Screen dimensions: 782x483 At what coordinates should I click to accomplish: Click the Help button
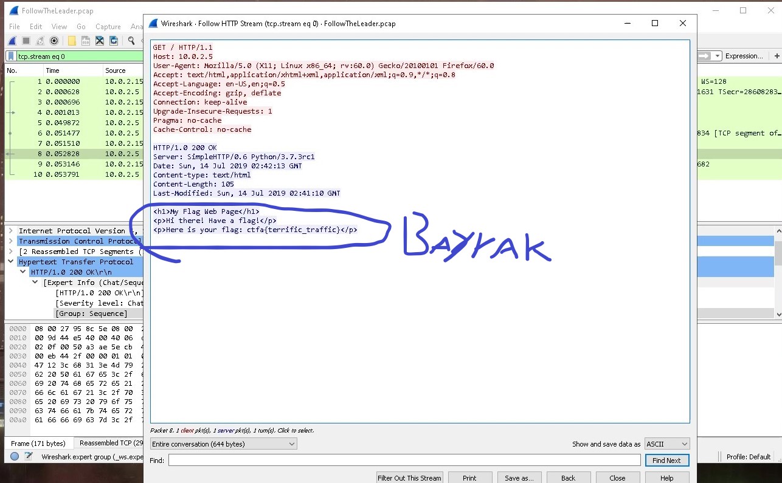pyautogui.click(x=667, y=478)
